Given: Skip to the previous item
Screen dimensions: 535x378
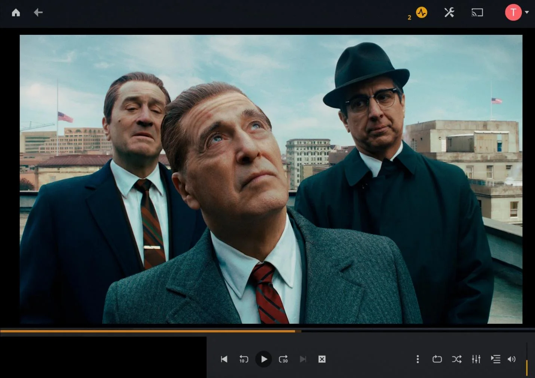Looking at the screenshot, I should click(224, 359).
